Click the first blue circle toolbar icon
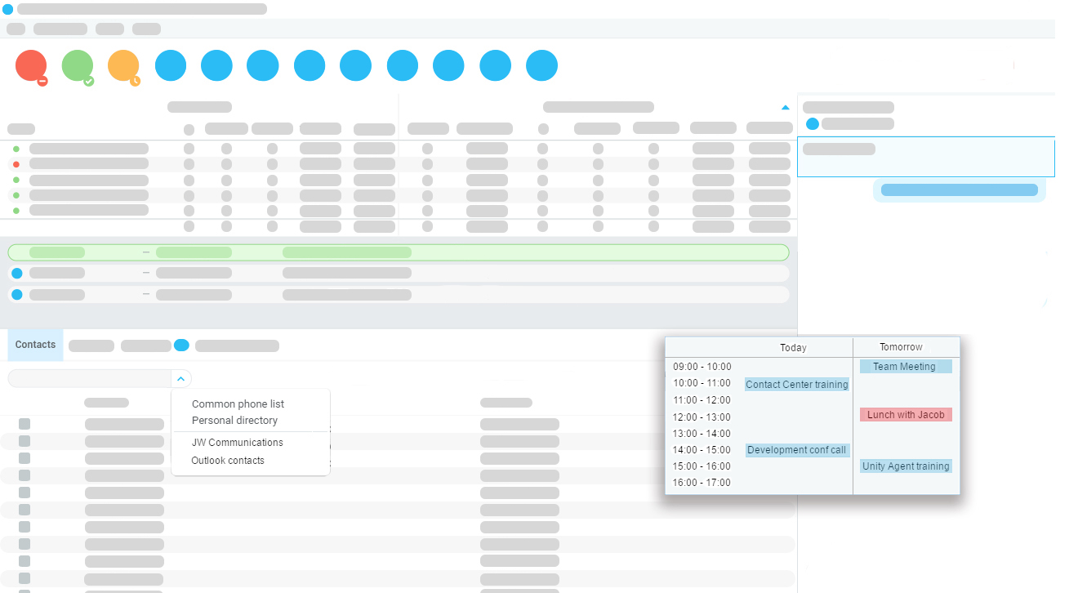The image size is (1078, 593). point(171,65)
